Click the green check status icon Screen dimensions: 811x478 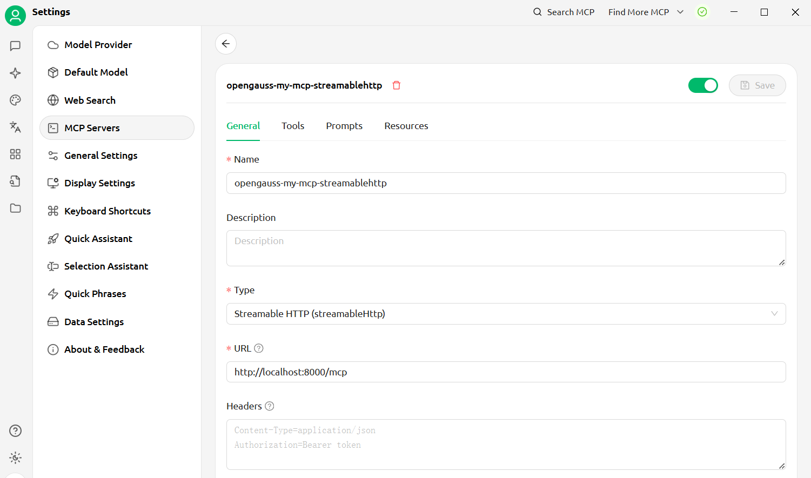[x=702, y=12]
